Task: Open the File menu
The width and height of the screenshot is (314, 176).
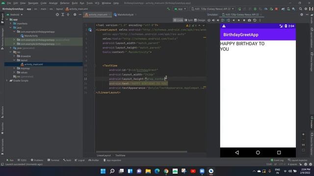Action: [x=9, y=3]
